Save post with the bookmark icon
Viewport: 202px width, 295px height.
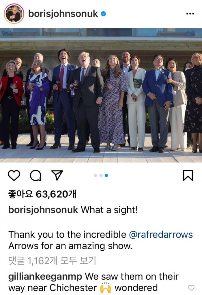click(188, 175)
